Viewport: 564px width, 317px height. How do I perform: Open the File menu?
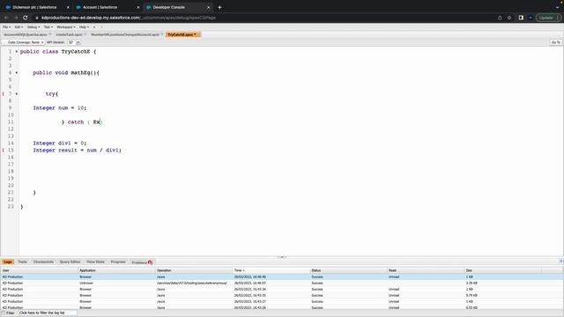tap(6, 27)
